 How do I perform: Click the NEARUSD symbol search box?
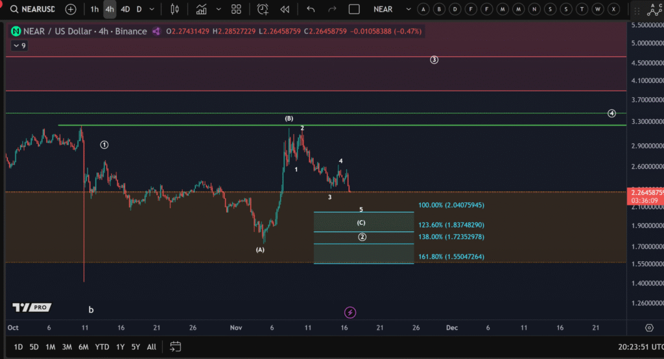click(x=32, y=10)
